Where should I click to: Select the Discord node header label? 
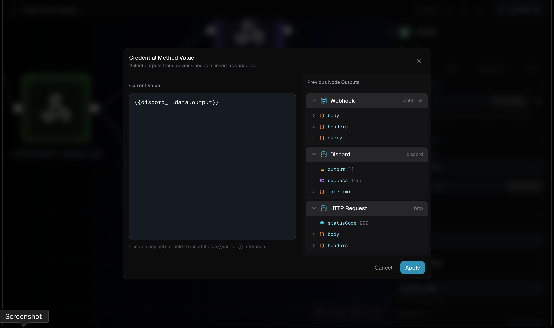point(340,154)
